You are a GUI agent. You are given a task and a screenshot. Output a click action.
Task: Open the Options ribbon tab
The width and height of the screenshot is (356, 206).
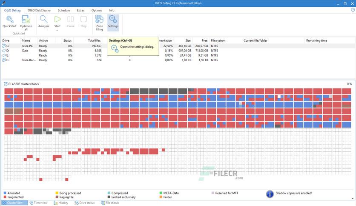(97, 10)
